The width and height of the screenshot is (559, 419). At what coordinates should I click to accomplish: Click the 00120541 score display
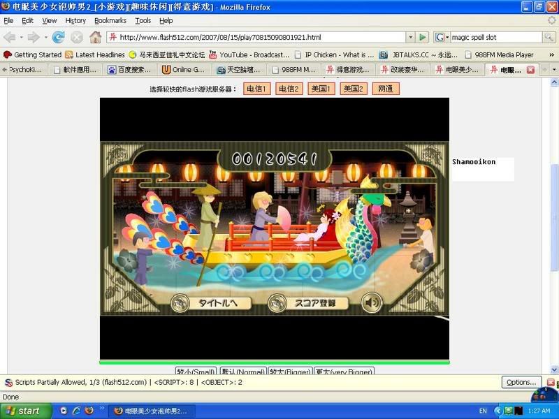coord(275,159)
